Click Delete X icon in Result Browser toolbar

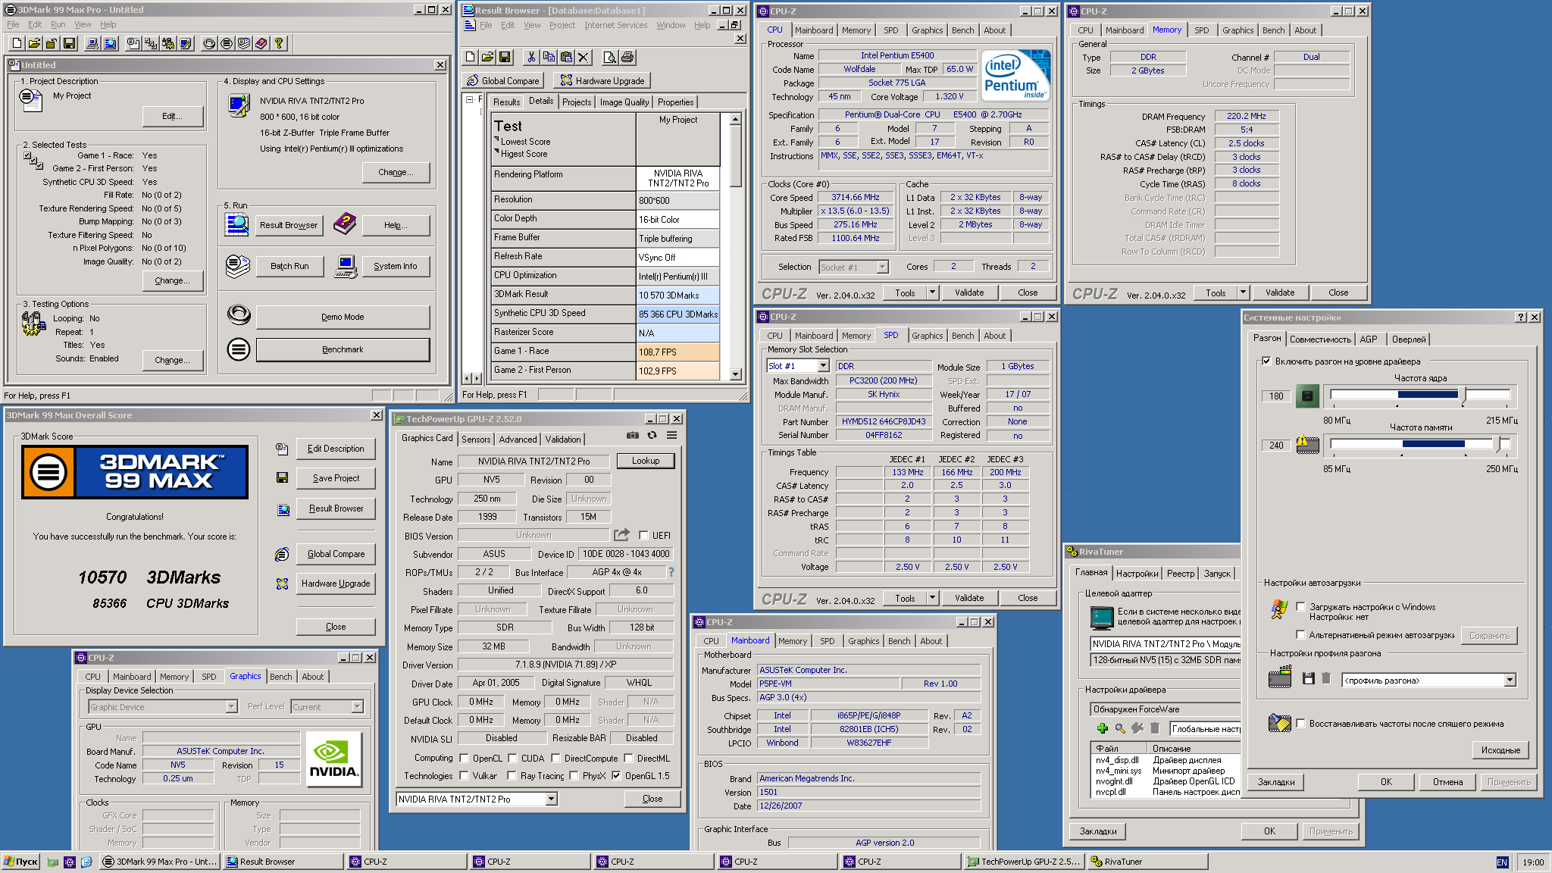584,57
